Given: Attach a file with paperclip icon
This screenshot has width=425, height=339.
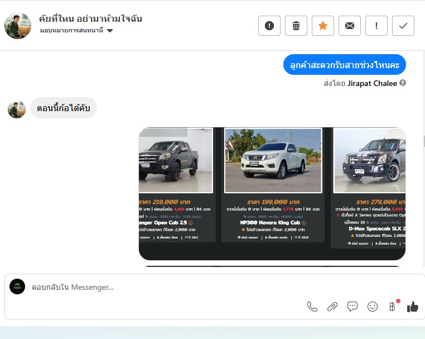Looking at the screenshot, I should click(332, 307).
